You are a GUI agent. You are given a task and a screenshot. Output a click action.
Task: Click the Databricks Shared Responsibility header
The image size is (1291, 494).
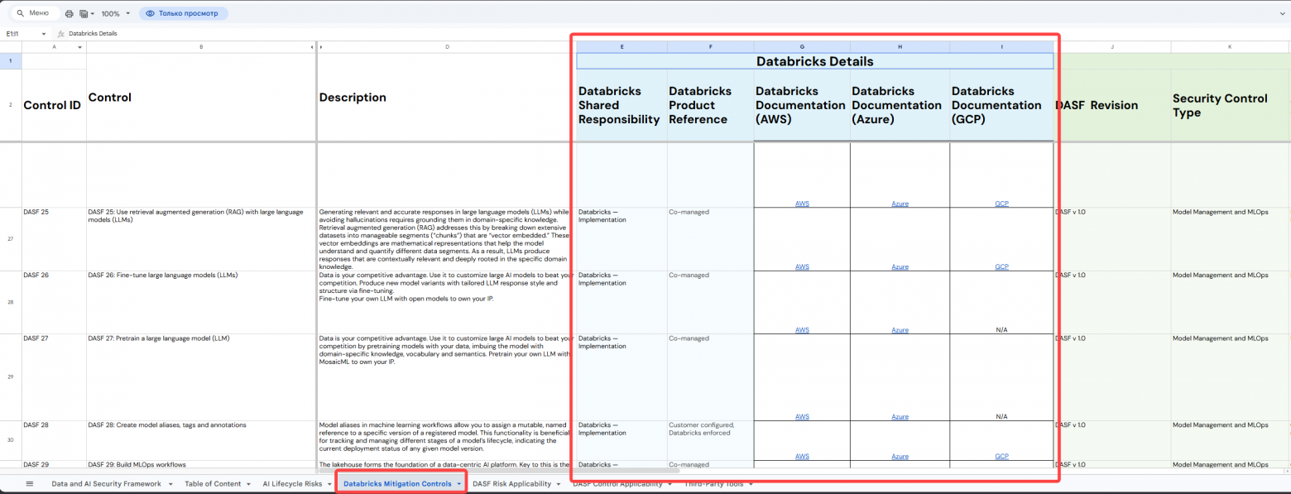622,105
